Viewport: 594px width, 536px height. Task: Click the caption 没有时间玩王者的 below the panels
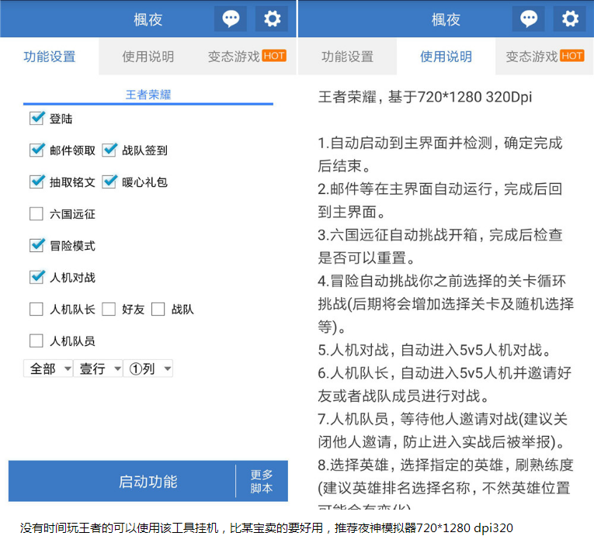266,527
